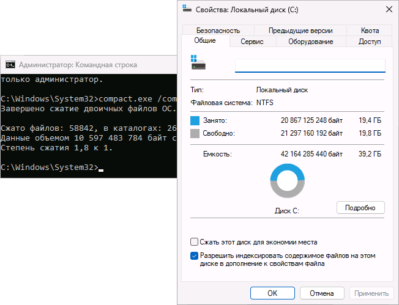Click the blue Занято color square
Image resolution: width=399 pixels, height=305 pixels.
[195, 121]
